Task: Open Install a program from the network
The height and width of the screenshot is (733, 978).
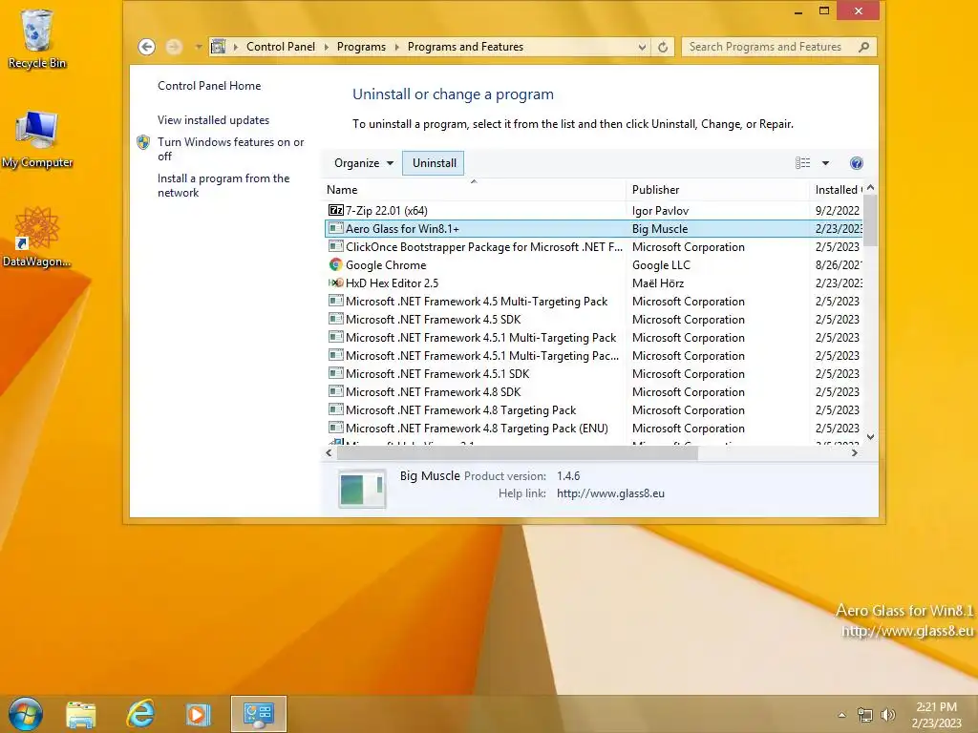Action: [x=223, y=185]
